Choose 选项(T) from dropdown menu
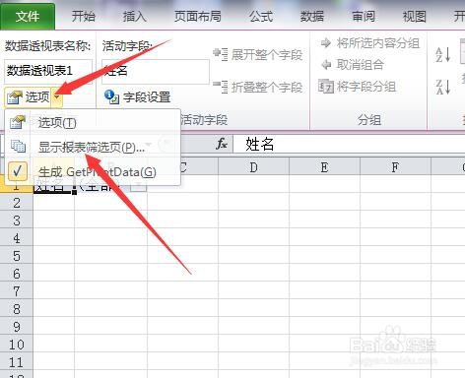 pyautogui.click(x=93, y=123)
